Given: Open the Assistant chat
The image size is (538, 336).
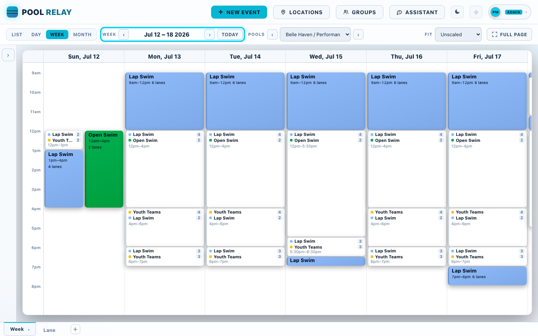Looking at the screenshot, I should 417,12.
